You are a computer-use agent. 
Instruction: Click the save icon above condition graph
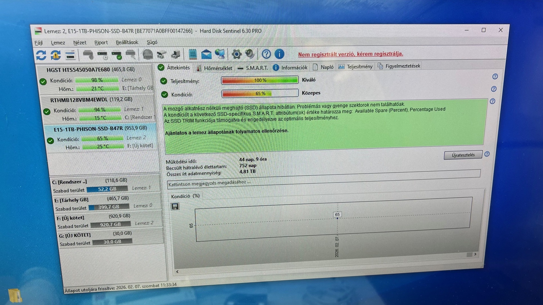pos(175,207)
